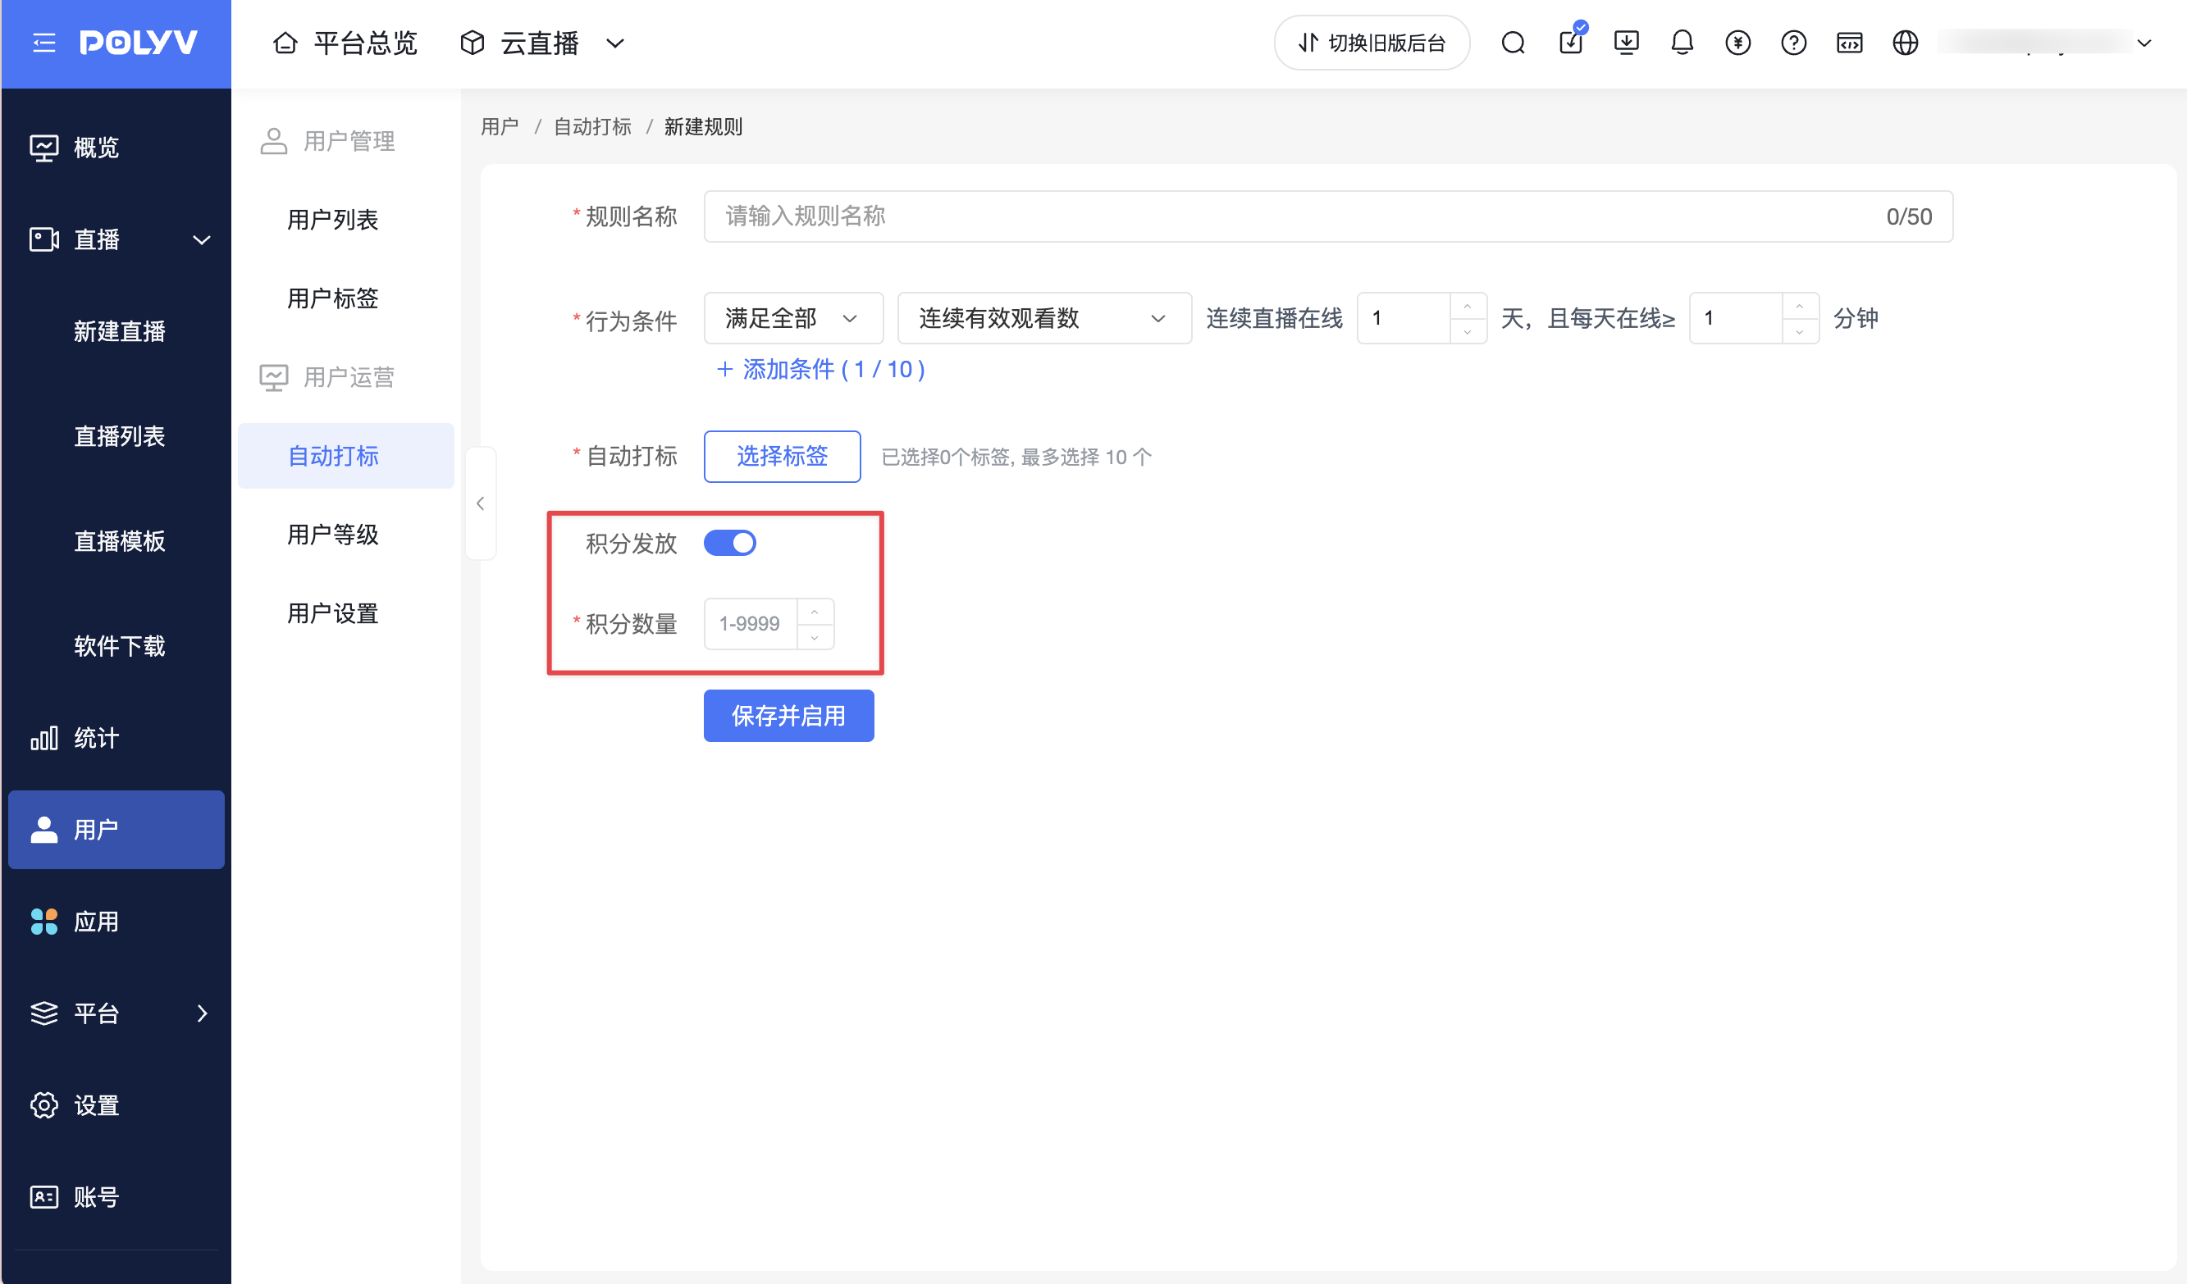Open 用户列表 in the user menu
Image resolution: width=2187 pixels, height=1284 pixels.
coord(333,220)
